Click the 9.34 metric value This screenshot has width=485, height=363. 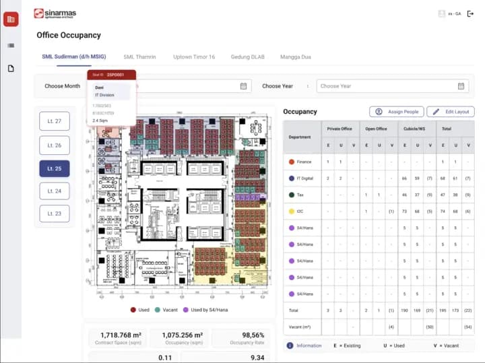pos(257,358)
